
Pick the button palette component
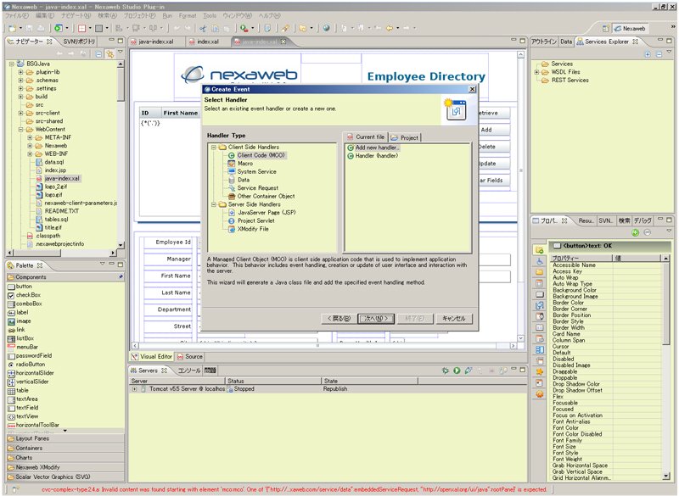(20, 287)
